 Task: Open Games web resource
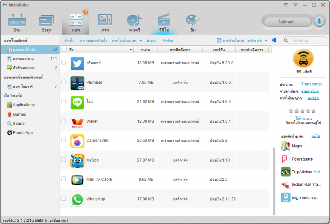coord(16,114)
